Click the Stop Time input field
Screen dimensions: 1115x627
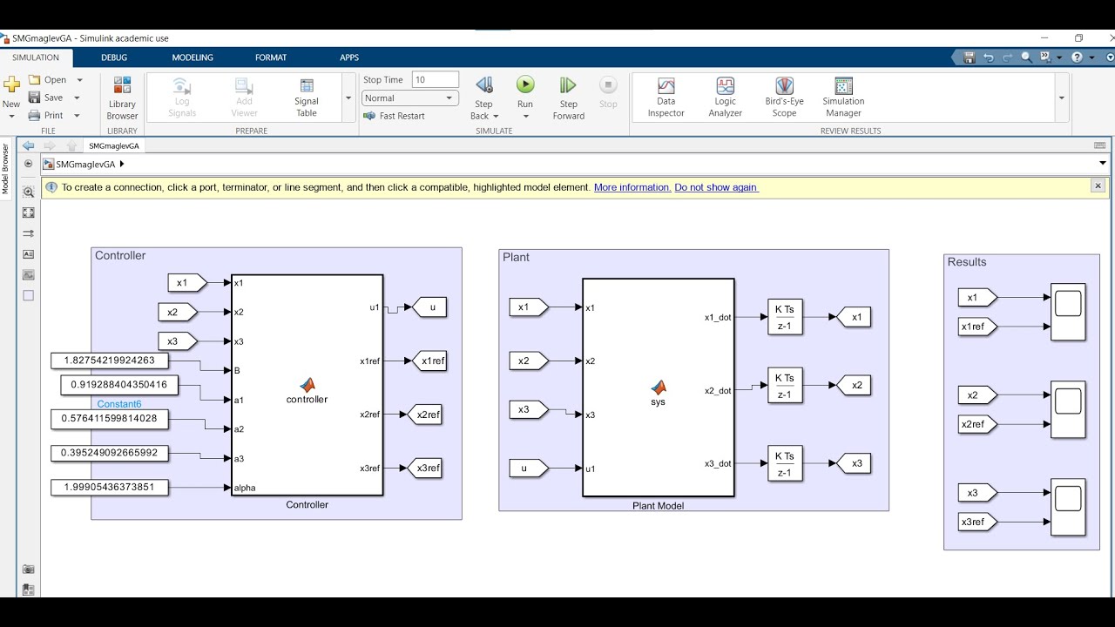[x=435, y=79]
